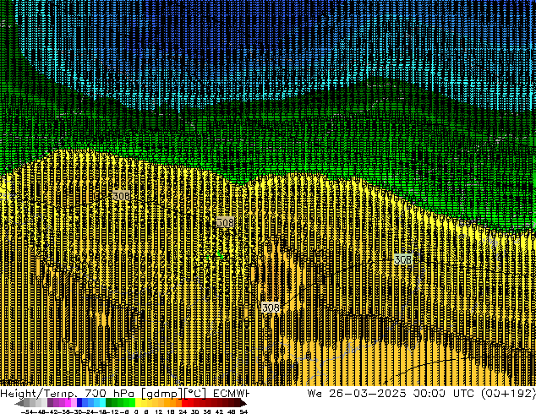Select the dark blue legend swatch above -30
Screen dimensions: 536x414
point(79,403)
